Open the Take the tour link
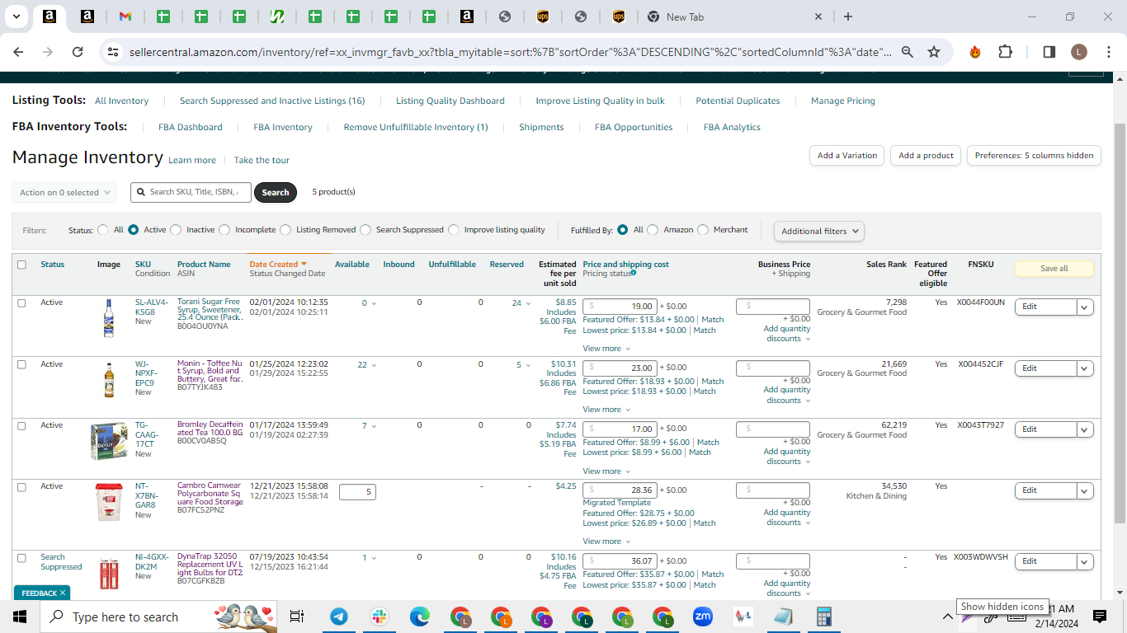This screenshot has width=1127, height=633. pos(262,160)
